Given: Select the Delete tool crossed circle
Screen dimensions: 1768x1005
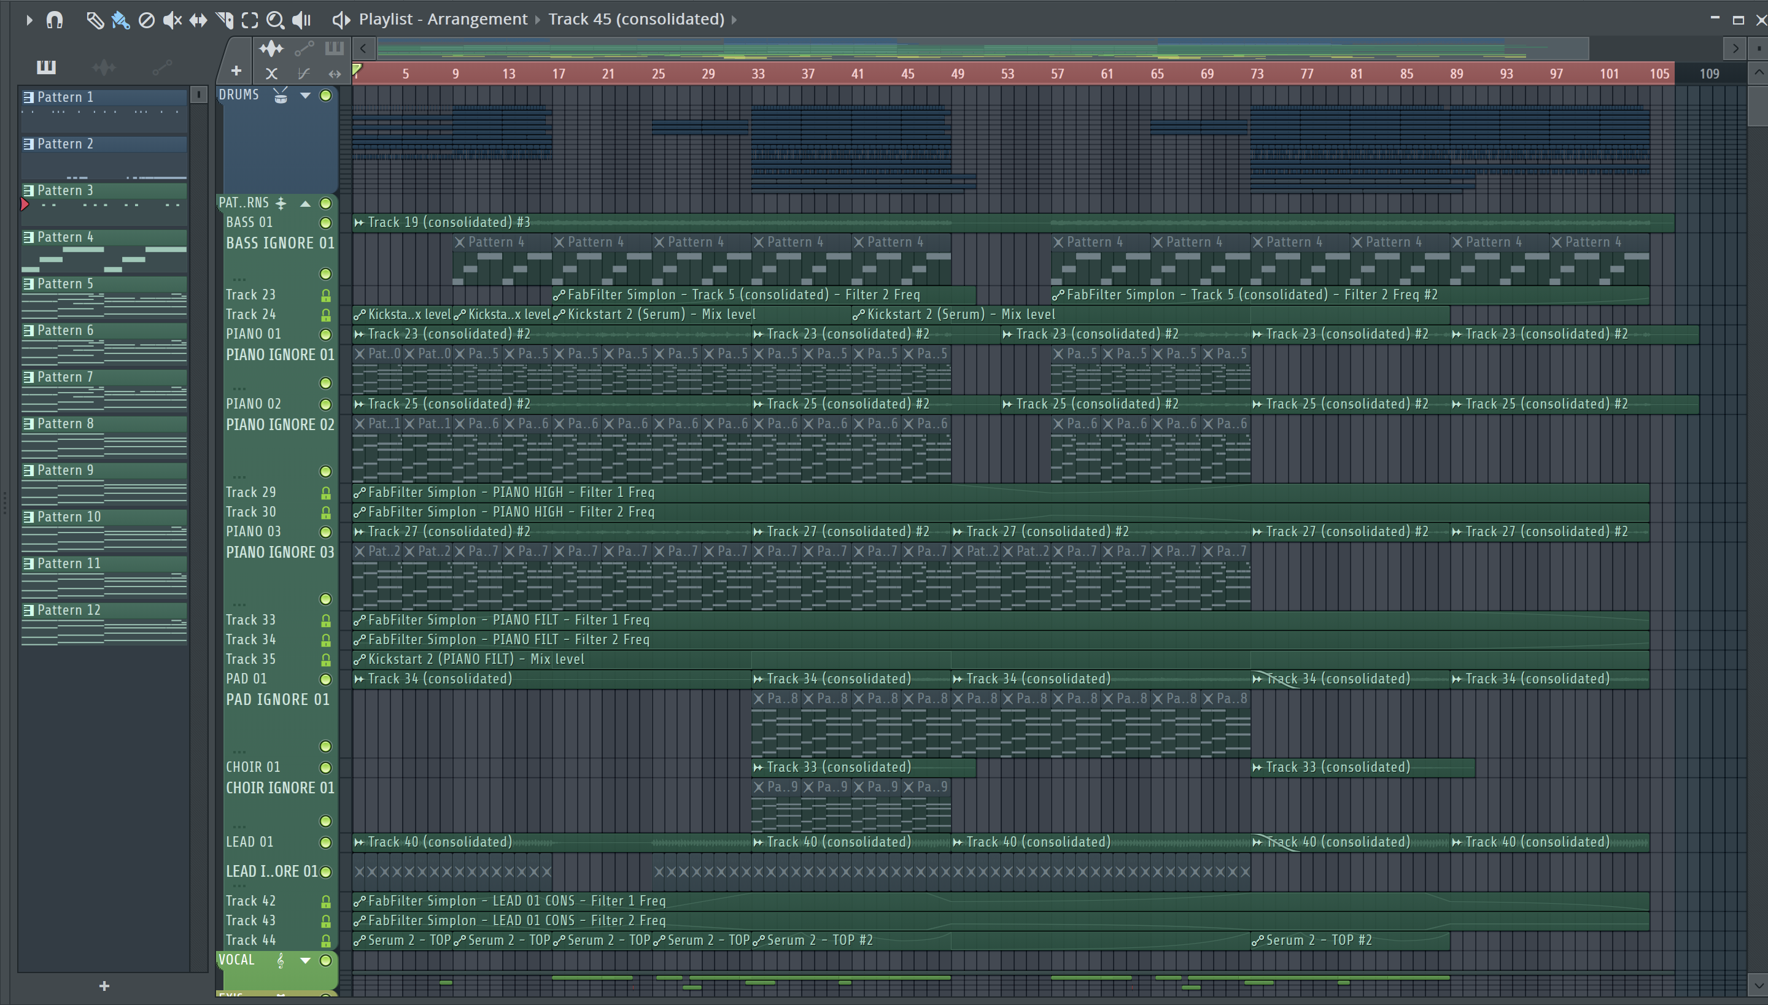Looking at the screenshot, I should click(145, 20).
